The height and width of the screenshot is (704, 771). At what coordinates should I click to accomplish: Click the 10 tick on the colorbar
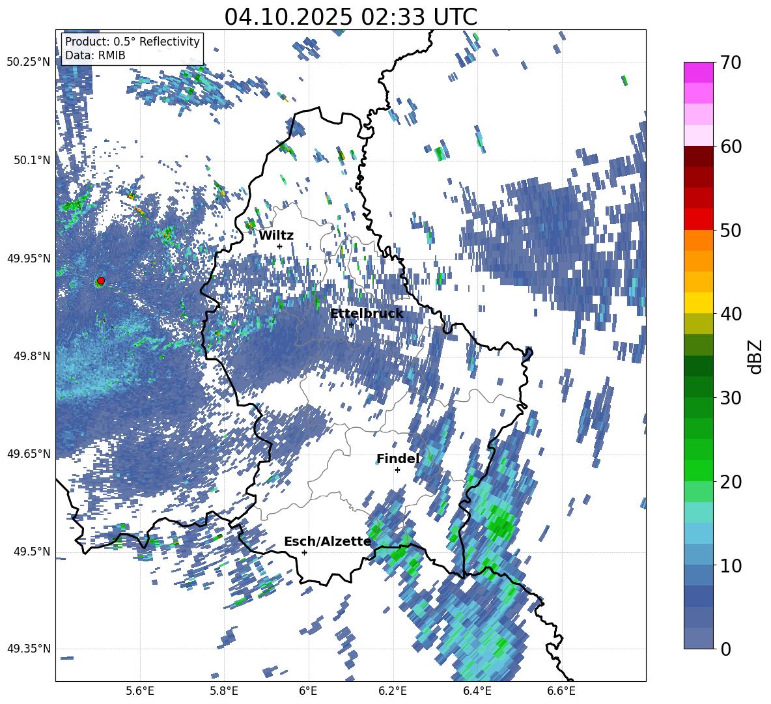point(730,565)
